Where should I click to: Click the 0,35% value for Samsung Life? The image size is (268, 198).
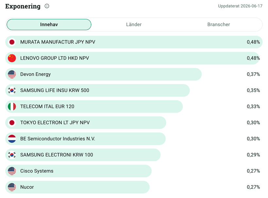click(253, 90)
